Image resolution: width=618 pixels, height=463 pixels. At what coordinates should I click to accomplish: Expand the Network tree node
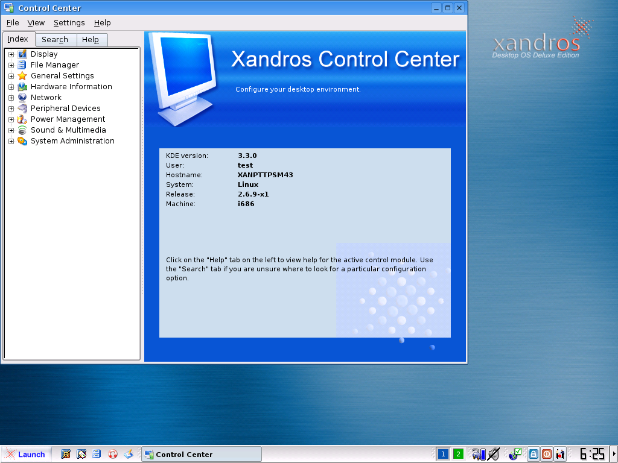pos(11,98)
